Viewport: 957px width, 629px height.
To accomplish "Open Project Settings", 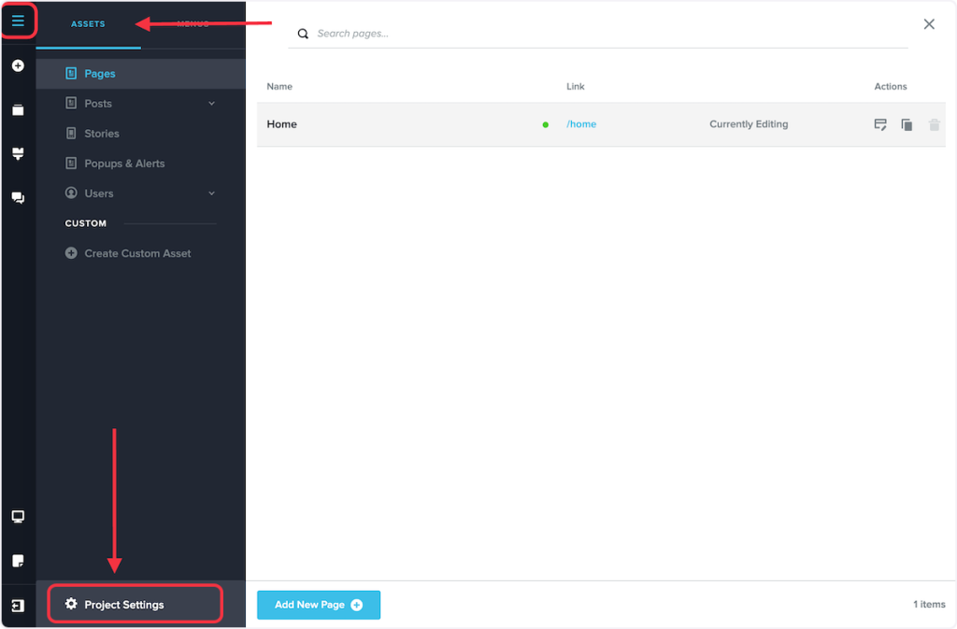I will pos(124,605).
